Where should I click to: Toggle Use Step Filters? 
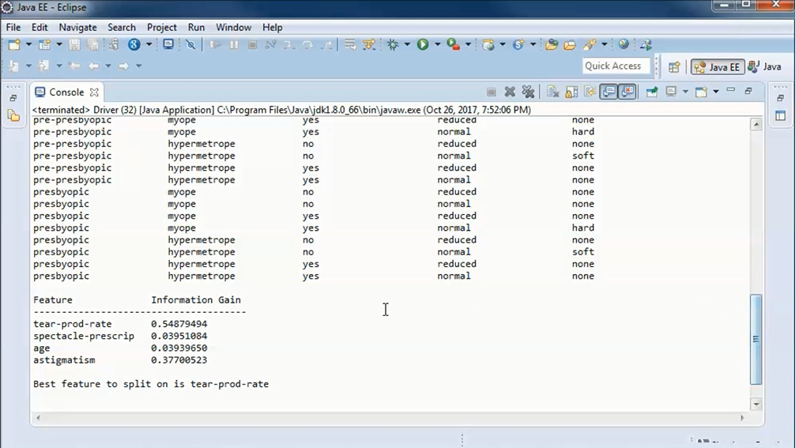(x=370, y=44)
